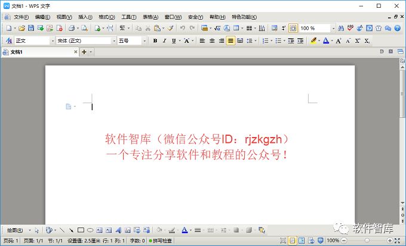Open the 编辑(E) menu

42,17
